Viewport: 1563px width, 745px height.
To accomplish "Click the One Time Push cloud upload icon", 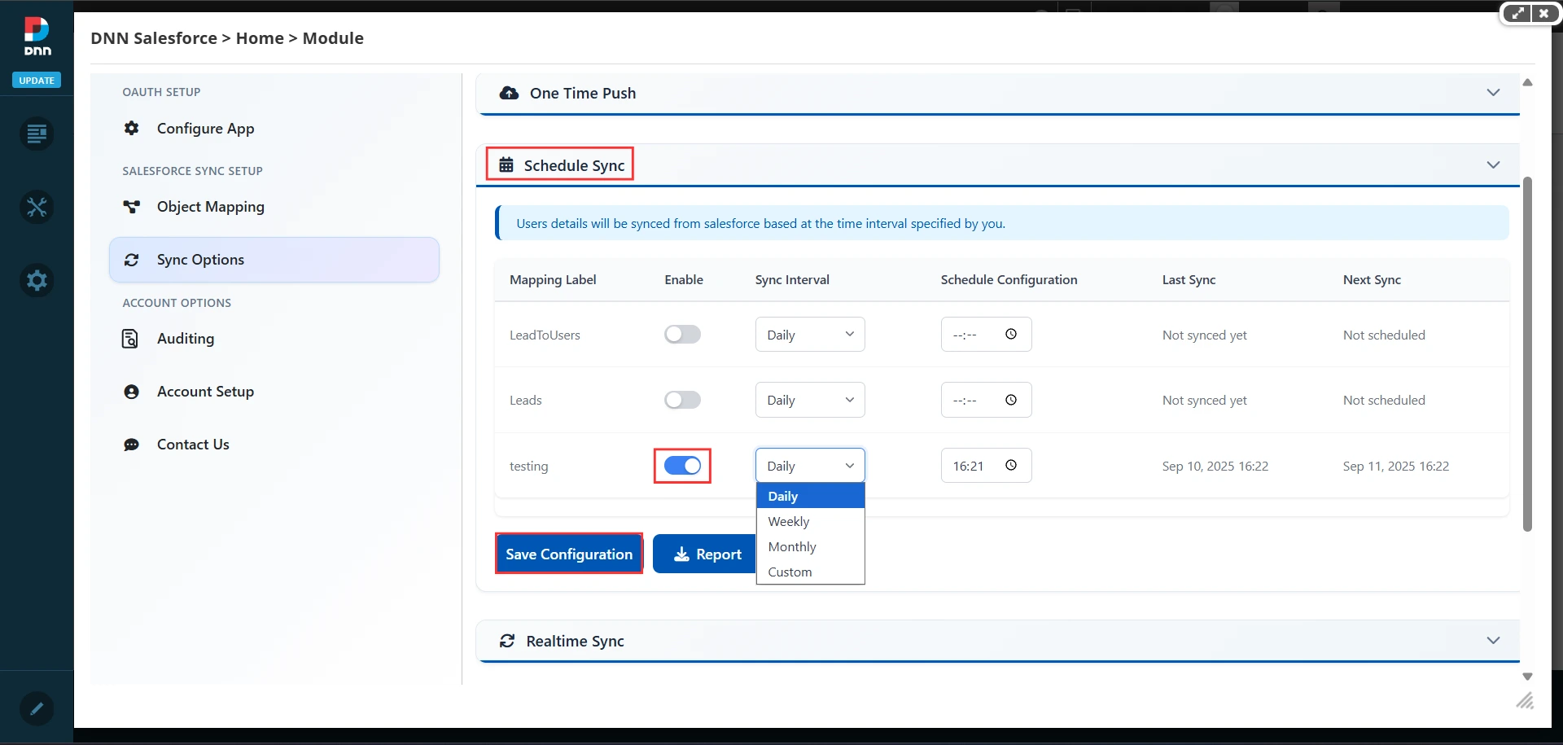I will (510, 93).
